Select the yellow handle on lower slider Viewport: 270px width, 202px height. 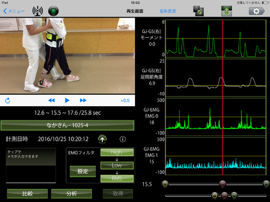click(214, 195)
